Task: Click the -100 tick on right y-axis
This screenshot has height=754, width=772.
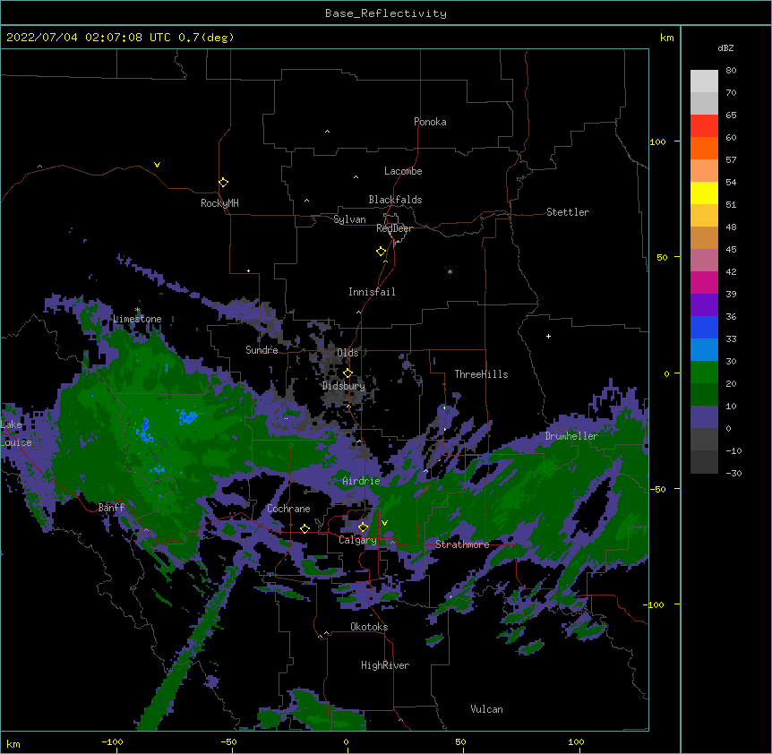Action: pyautogui.click(x=655, y=604)
